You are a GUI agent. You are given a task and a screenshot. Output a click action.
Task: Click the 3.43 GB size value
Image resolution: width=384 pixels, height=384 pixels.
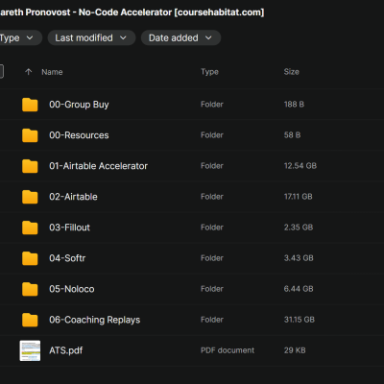tap(299, 258)
